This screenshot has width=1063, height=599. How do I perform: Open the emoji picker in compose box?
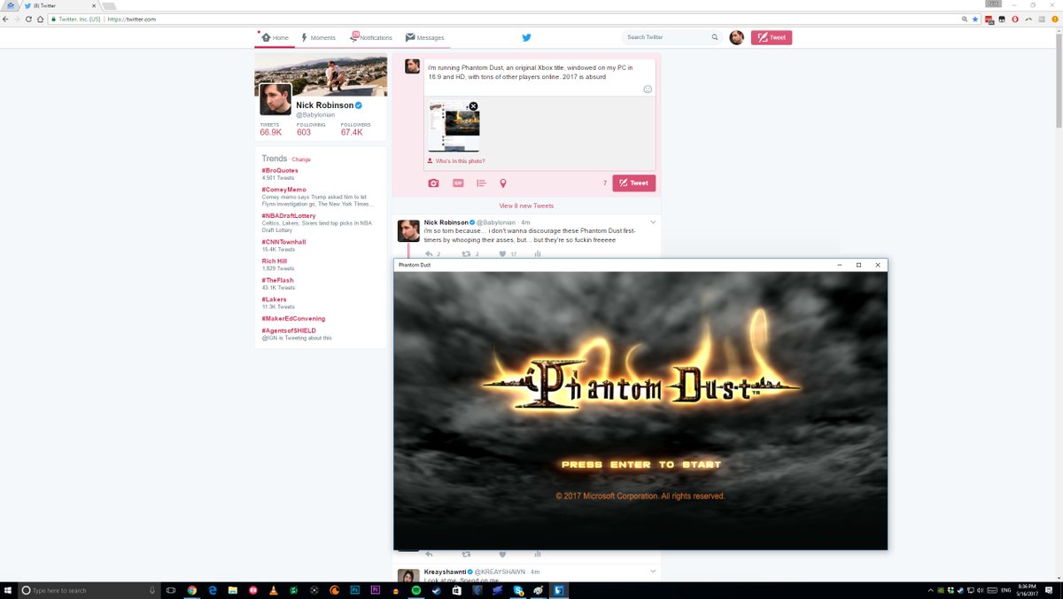648,89
